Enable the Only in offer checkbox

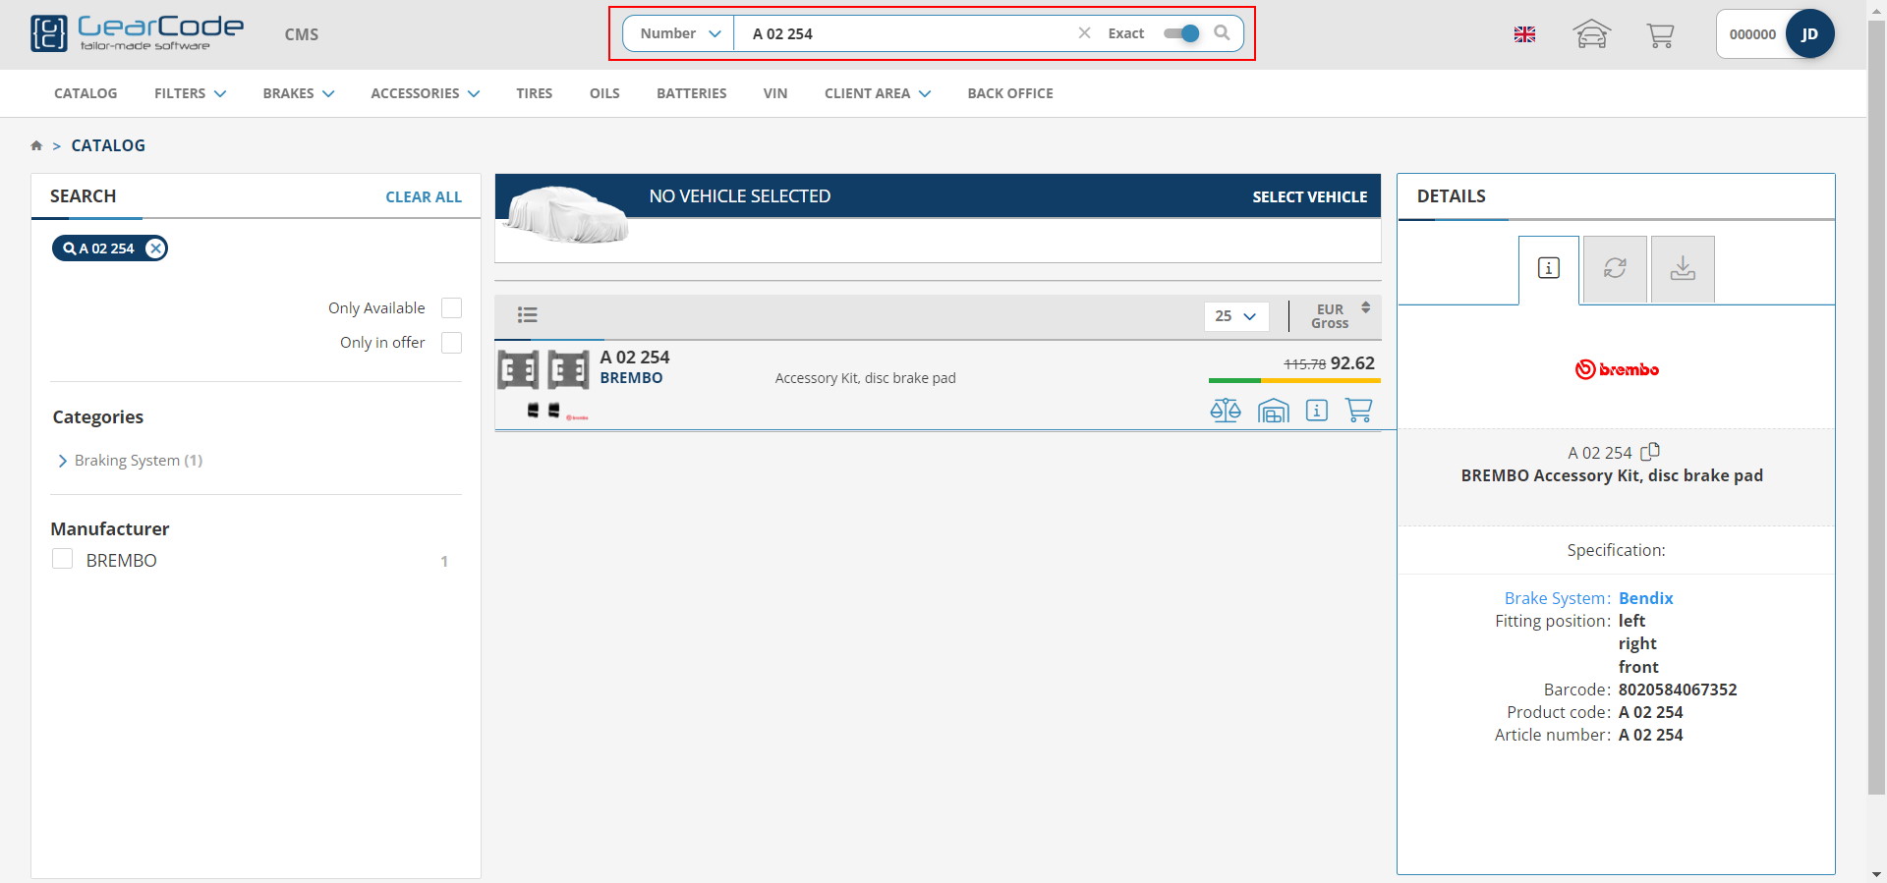[451, 343]
